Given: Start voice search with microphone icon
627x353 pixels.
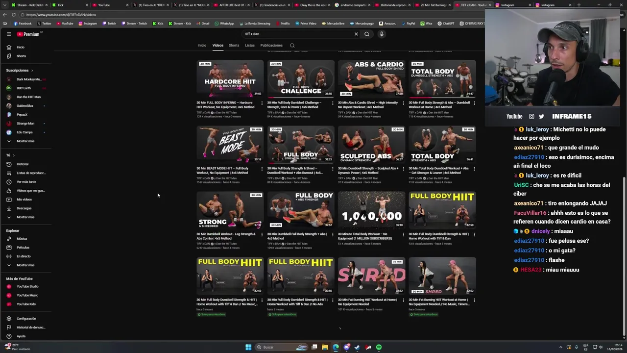Looking at the screenshot, I should pos(382,34).
